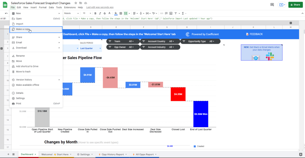Toggle italic formatting

coord(100,13)
